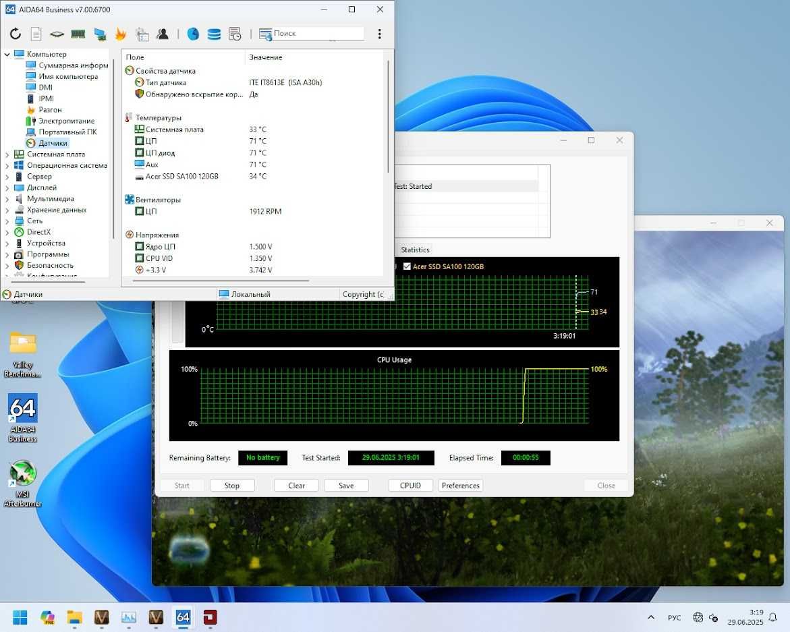Click the dark red square taskbar icon
Viewport: 790px width, 632px height.
click(210, 617)
